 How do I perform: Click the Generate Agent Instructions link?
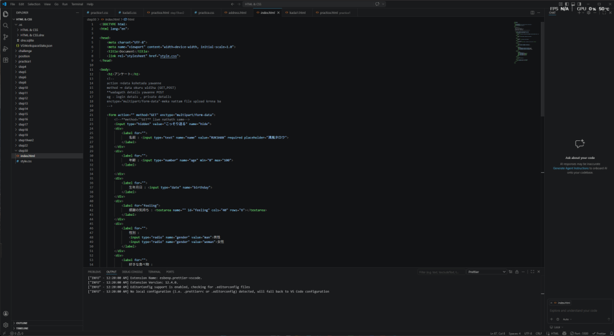point(573,168)
